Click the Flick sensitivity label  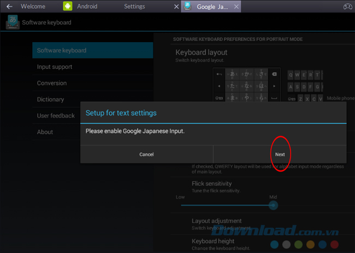212,184
